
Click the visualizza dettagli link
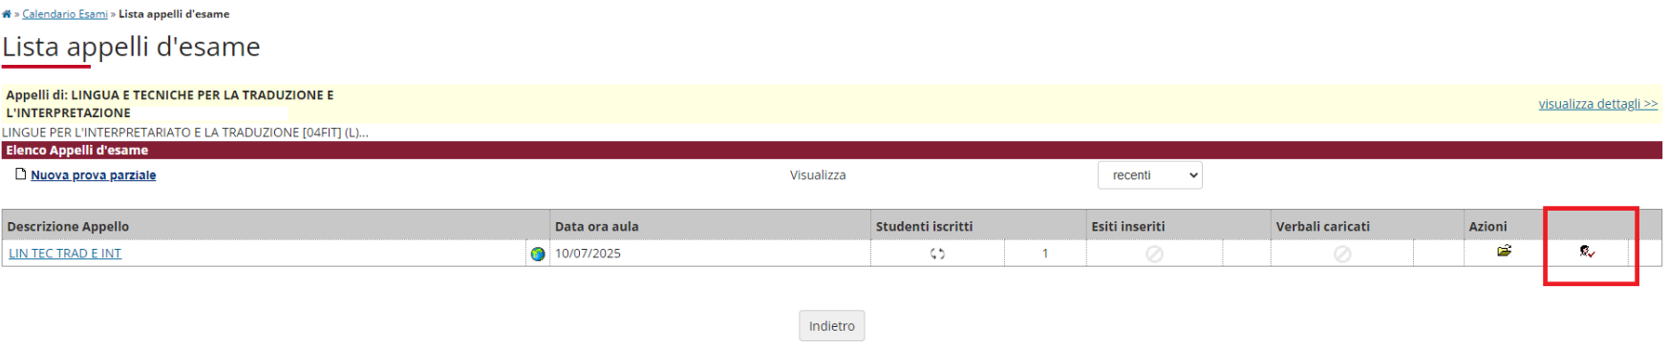pyautogui.click(x=1597, y=104)
